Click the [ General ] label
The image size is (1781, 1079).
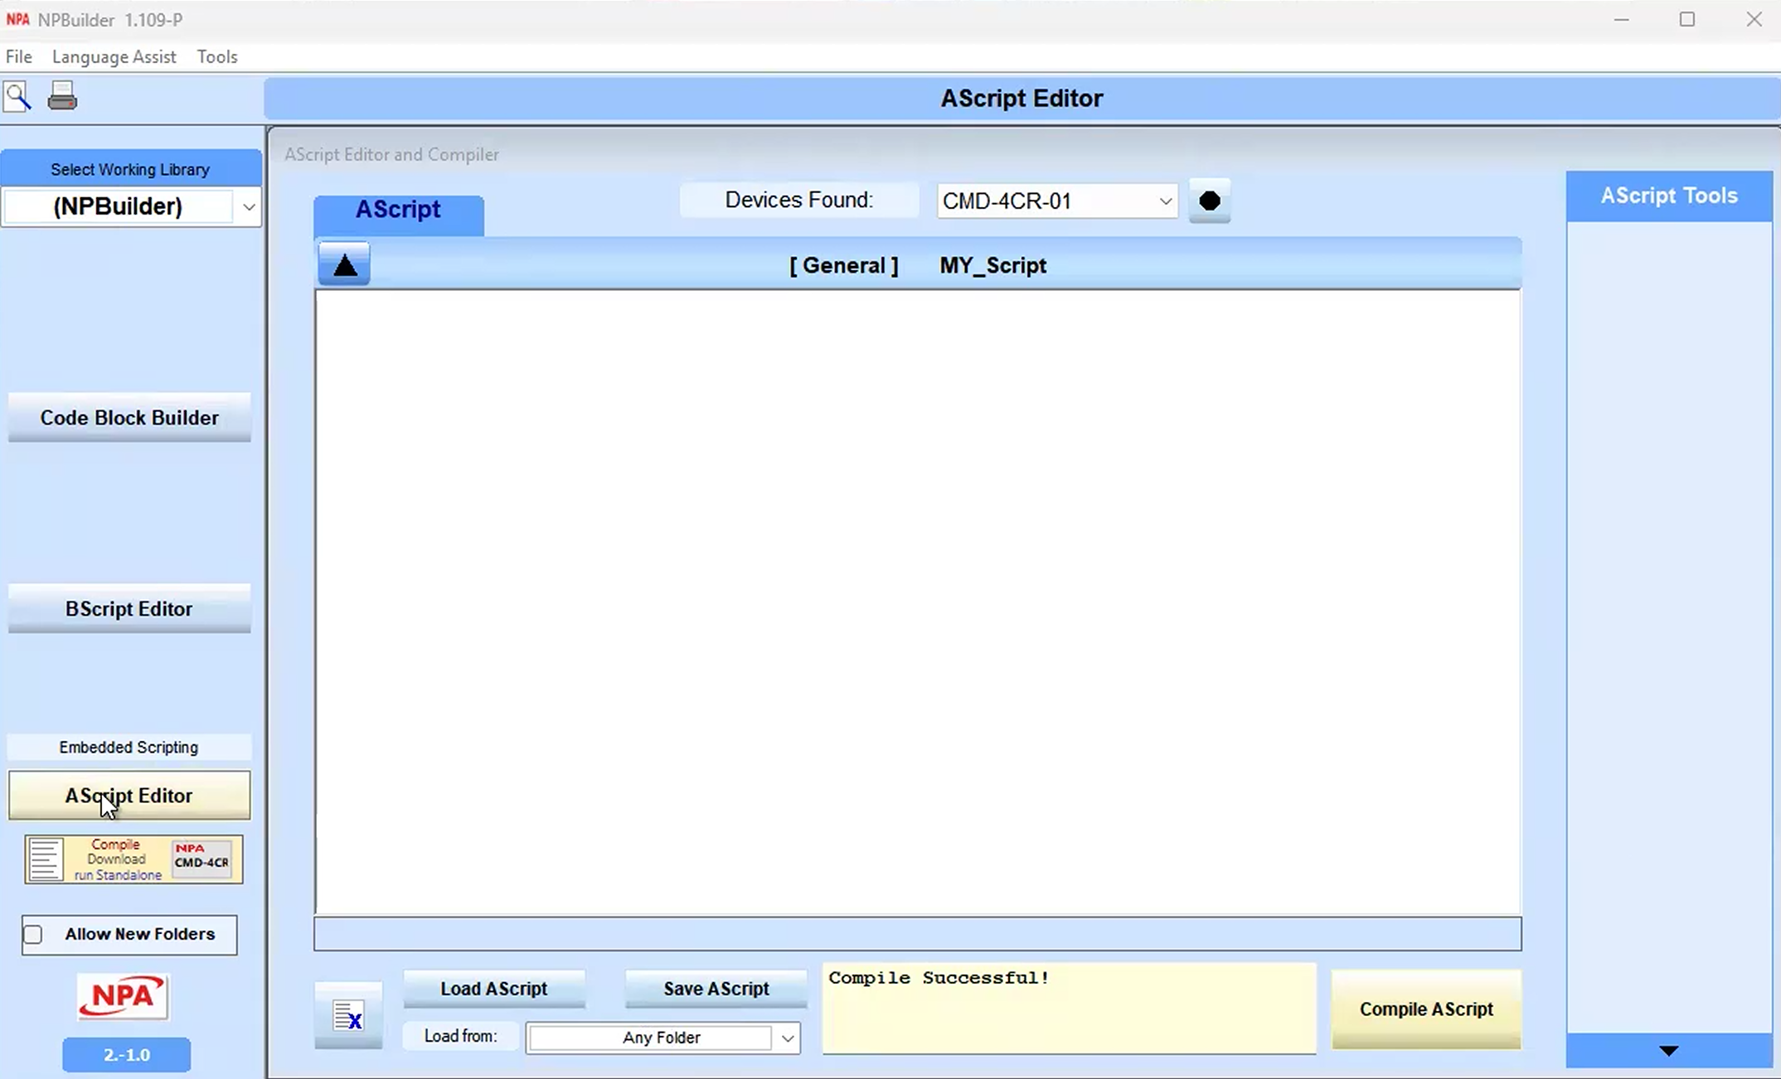[x=843, y=265]
